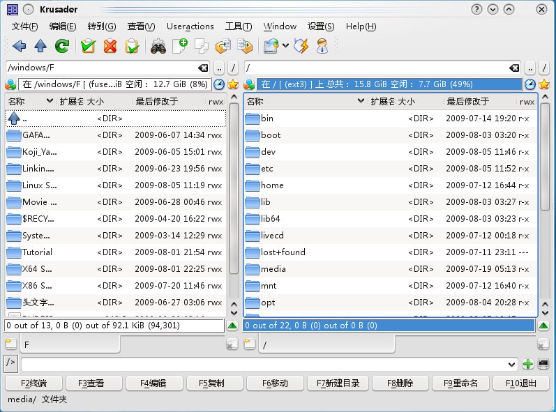Click the lightning disconnect icon

301,46
